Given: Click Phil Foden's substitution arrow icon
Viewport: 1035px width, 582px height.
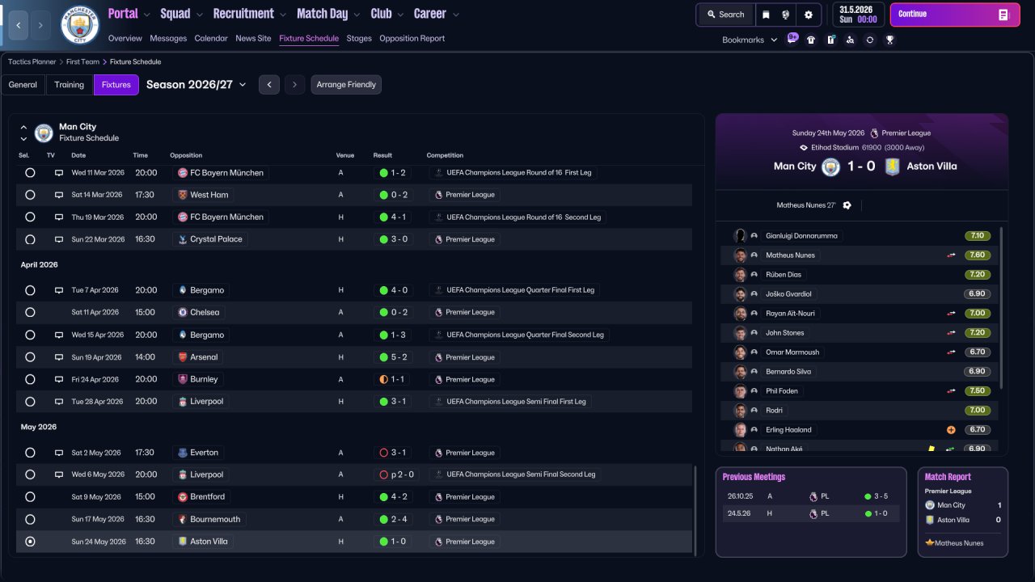Looking at the screenshot, I should tap(952, 391).
